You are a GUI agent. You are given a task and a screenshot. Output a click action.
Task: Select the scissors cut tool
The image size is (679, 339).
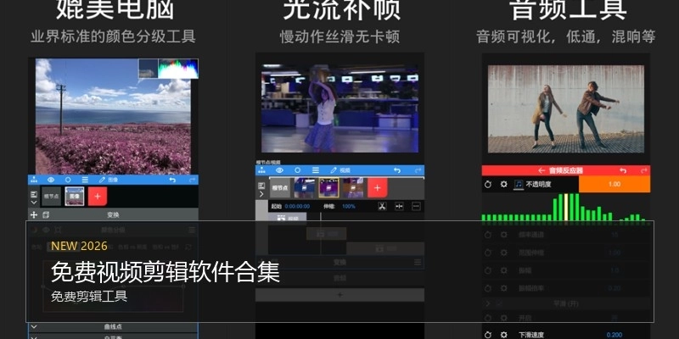[382, 206]
